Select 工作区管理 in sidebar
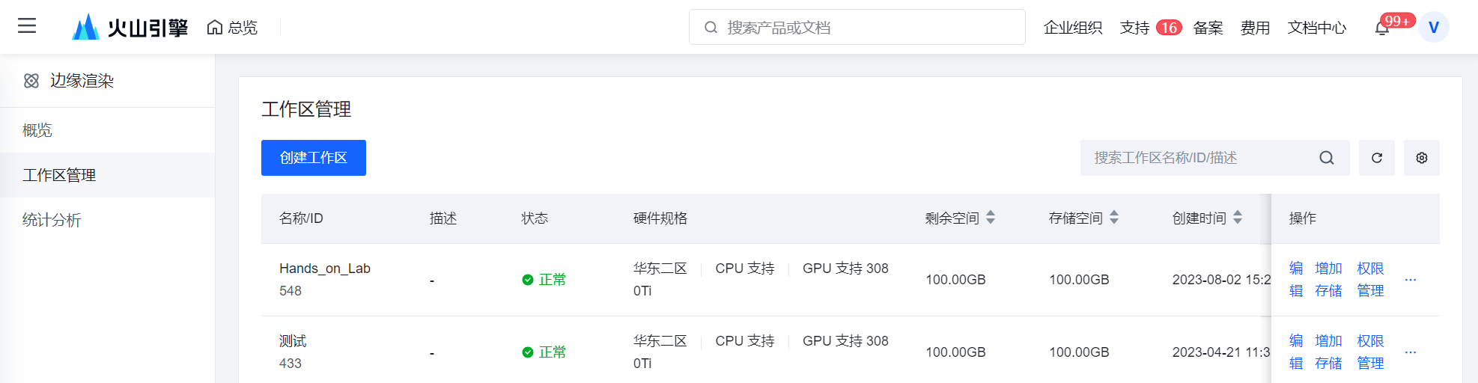 coord(59,175)
